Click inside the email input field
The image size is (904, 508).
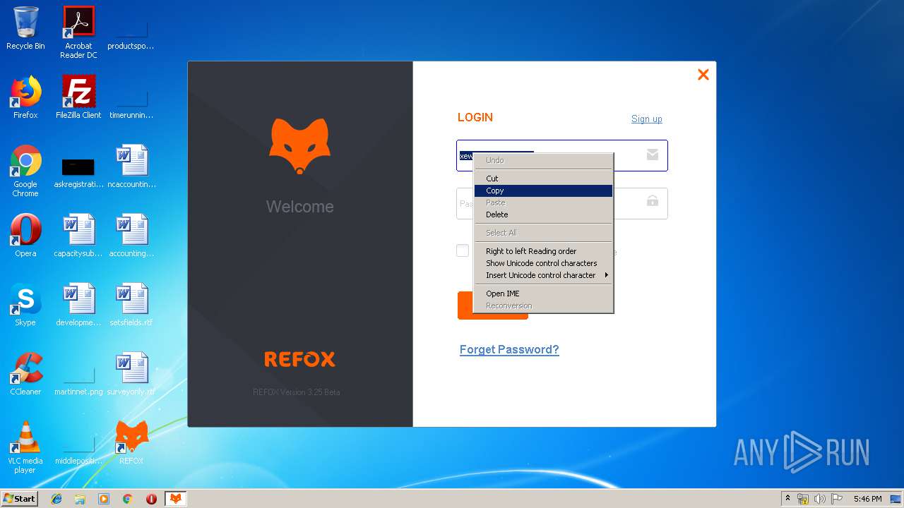(x=561, y=155)
